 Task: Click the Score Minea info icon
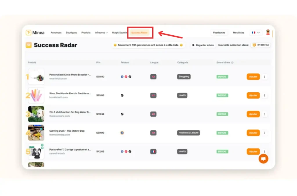(232, 63)
